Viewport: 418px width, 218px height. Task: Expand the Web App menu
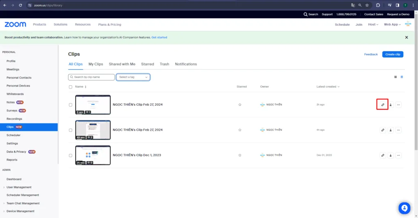pyautogui.click(x=392, y=24)
